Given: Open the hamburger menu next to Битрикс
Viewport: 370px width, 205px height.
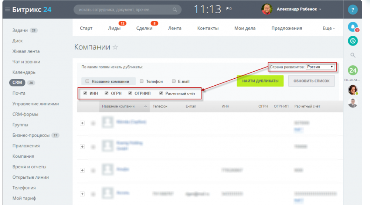Looking at the screenshot, I should pyautogui.click(x=7, y=10).
